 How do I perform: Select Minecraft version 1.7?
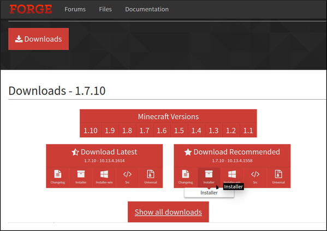(144, 131)
